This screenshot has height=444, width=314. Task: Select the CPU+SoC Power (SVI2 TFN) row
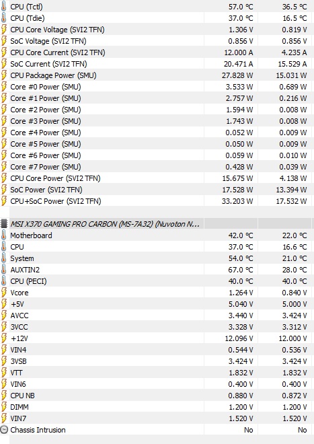[157, 201]
